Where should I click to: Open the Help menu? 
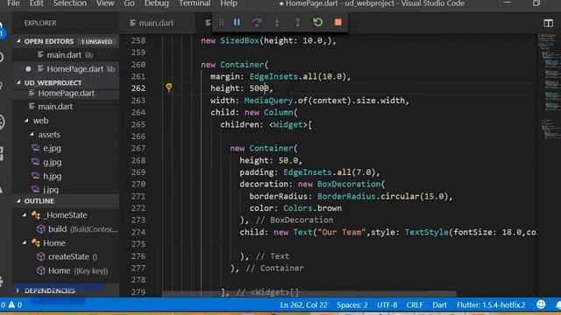[229, 3]
